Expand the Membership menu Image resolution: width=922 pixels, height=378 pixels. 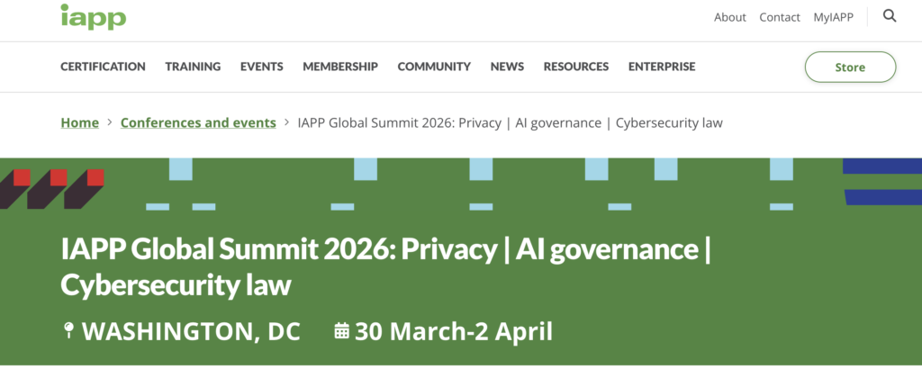point(340,67)
